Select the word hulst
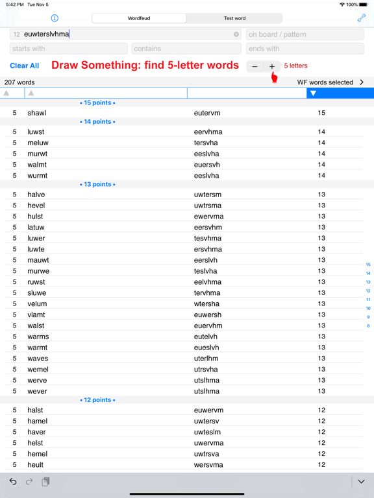Screen dimensions: 374x498 coord(35,217)
